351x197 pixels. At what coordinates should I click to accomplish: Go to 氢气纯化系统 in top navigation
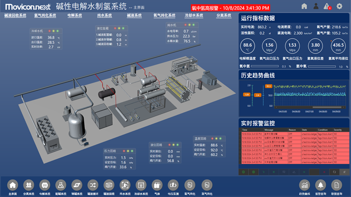tap(45, 15)
